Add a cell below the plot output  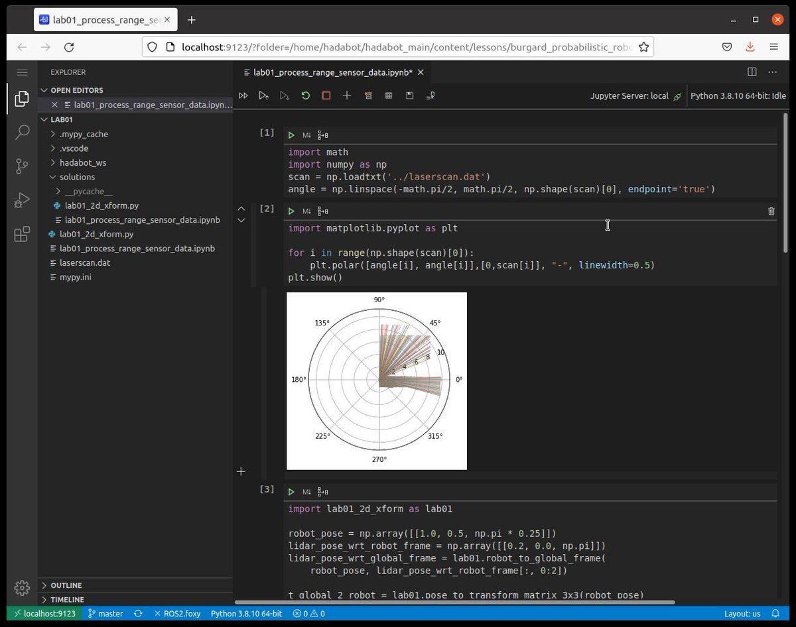[241, 471]
